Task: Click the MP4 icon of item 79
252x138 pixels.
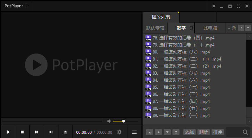Action: tap(148, 45)
